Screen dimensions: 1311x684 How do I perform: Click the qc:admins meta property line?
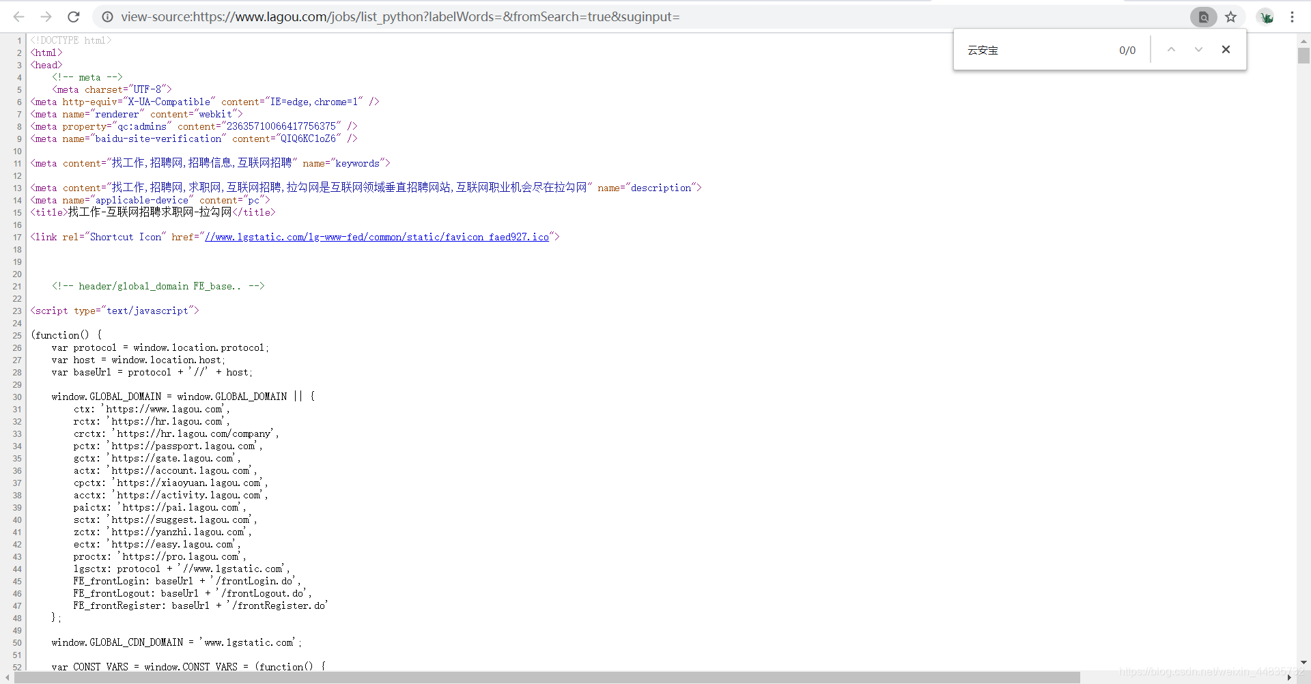[194, 126]
